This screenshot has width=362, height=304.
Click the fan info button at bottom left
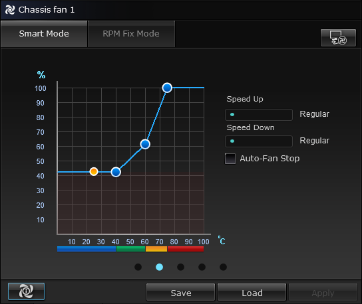click(x=27, y=291)
